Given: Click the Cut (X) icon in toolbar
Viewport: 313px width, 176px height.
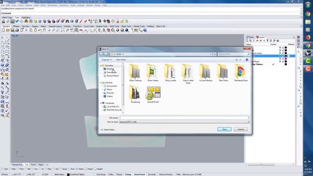Looking at the screenshot, I should tap(26, 30).
